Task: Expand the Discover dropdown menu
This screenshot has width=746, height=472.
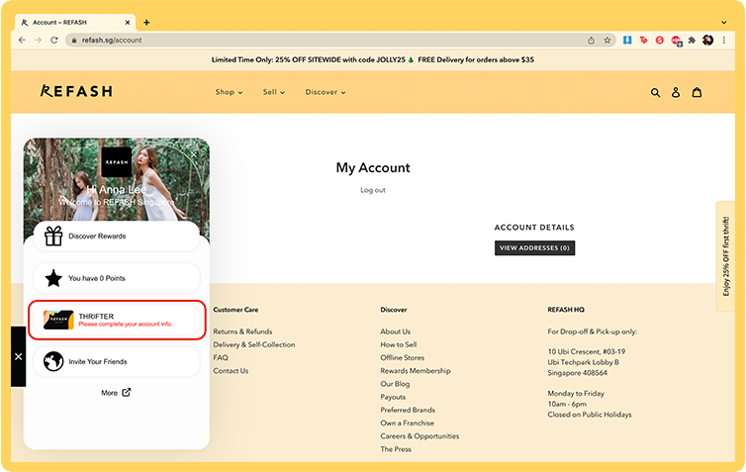Action: click(326, 92)
